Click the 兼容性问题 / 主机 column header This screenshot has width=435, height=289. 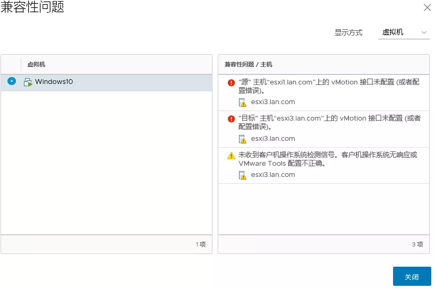tap(248, 64)
